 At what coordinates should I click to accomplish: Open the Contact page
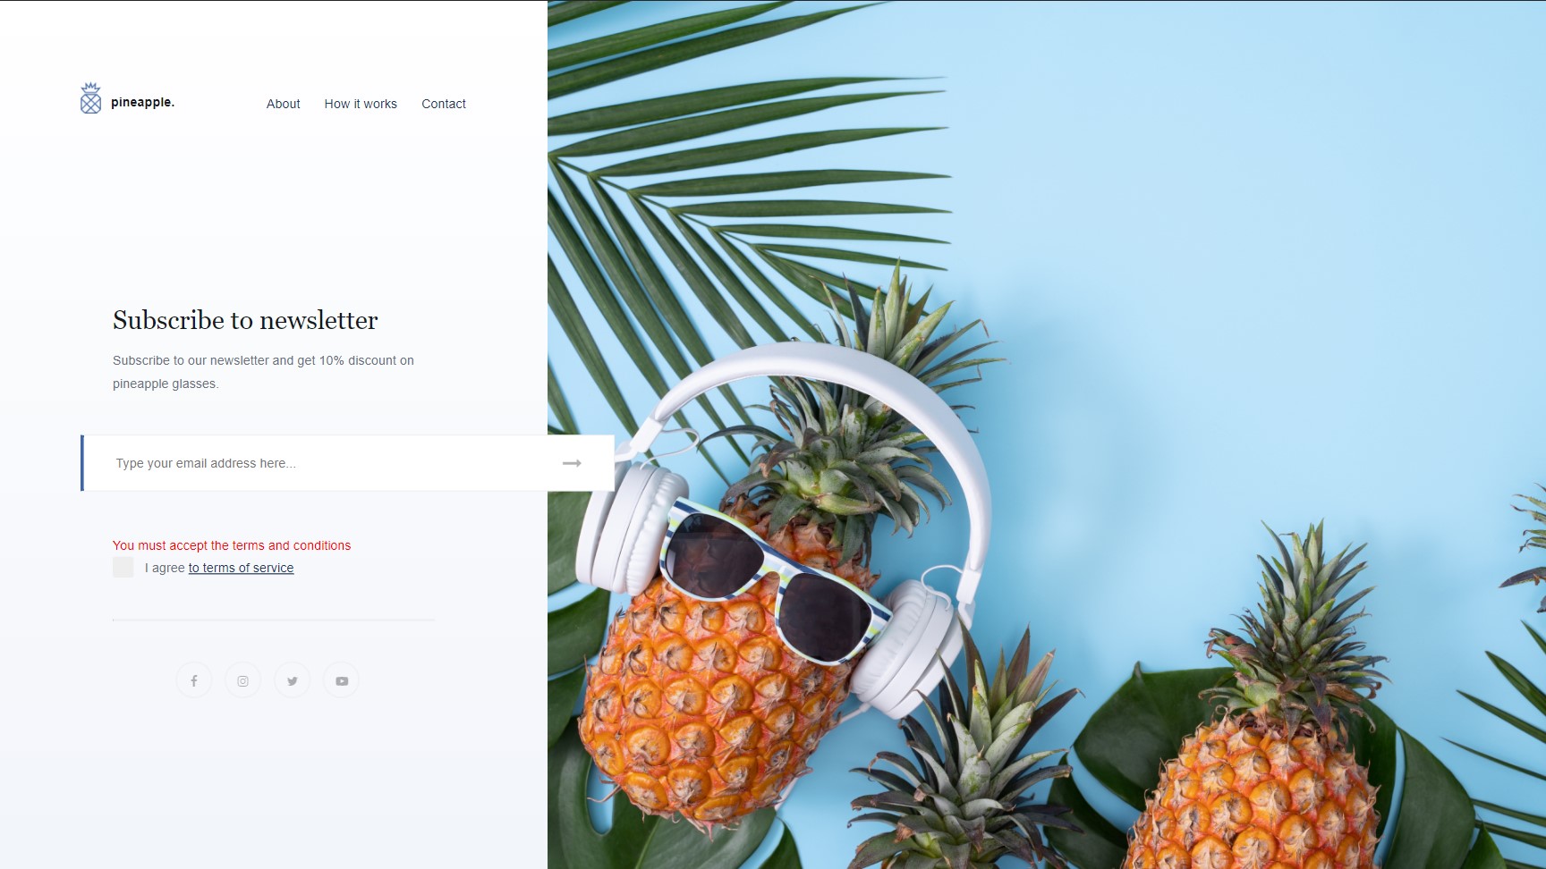point(444,104)
